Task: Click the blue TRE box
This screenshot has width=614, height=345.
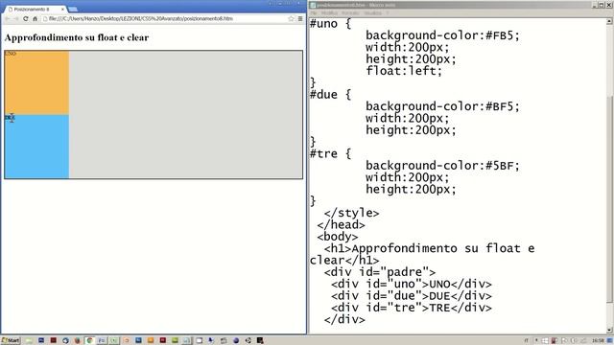Action: [36, 147]
